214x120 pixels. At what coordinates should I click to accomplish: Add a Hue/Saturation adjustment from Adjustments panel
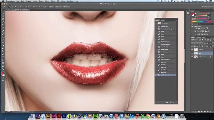click(x=195, y=31)
